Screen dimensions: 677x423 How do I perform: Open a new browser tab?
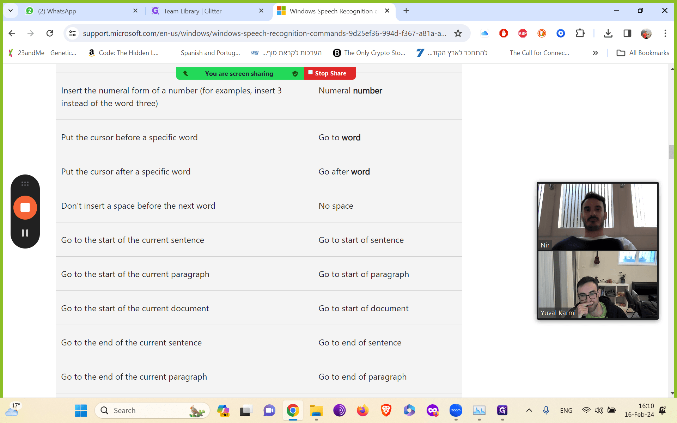coord(406,11)
